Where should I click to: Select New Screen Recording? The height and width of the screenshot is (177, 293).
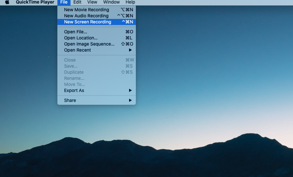97,22
